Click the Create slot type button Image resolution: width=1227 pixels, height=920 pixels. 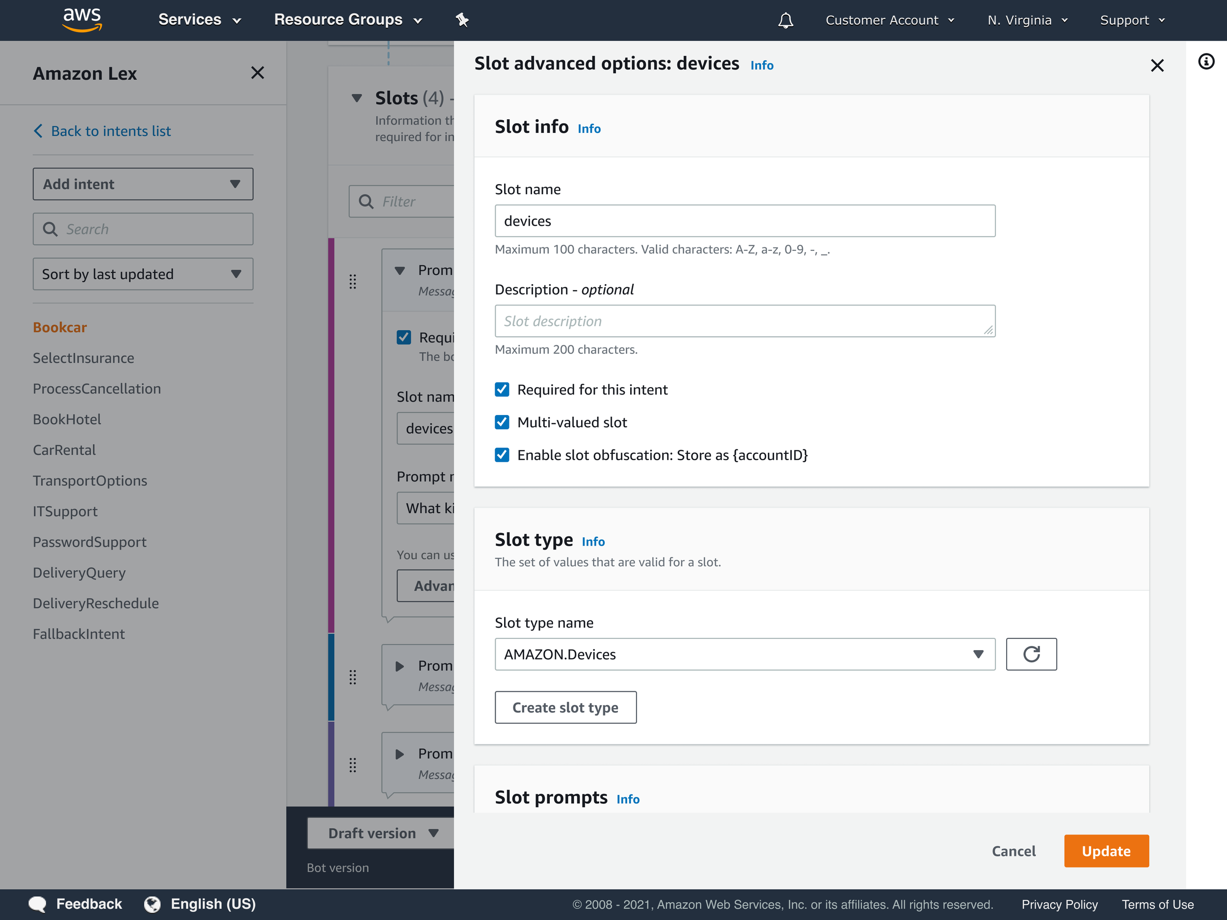pyautogui.click(x=565, y=707)
